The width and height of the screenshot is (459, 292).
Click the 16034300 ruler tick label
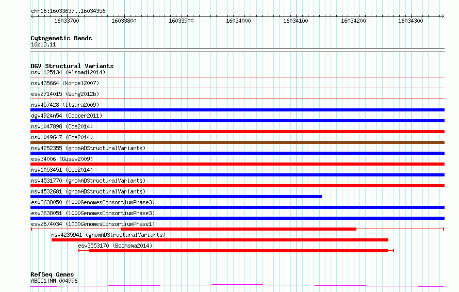coord(411,21)
